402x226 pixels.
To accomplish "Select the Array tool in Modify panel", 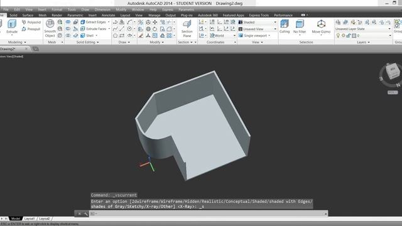I will (x=169, y=35).
